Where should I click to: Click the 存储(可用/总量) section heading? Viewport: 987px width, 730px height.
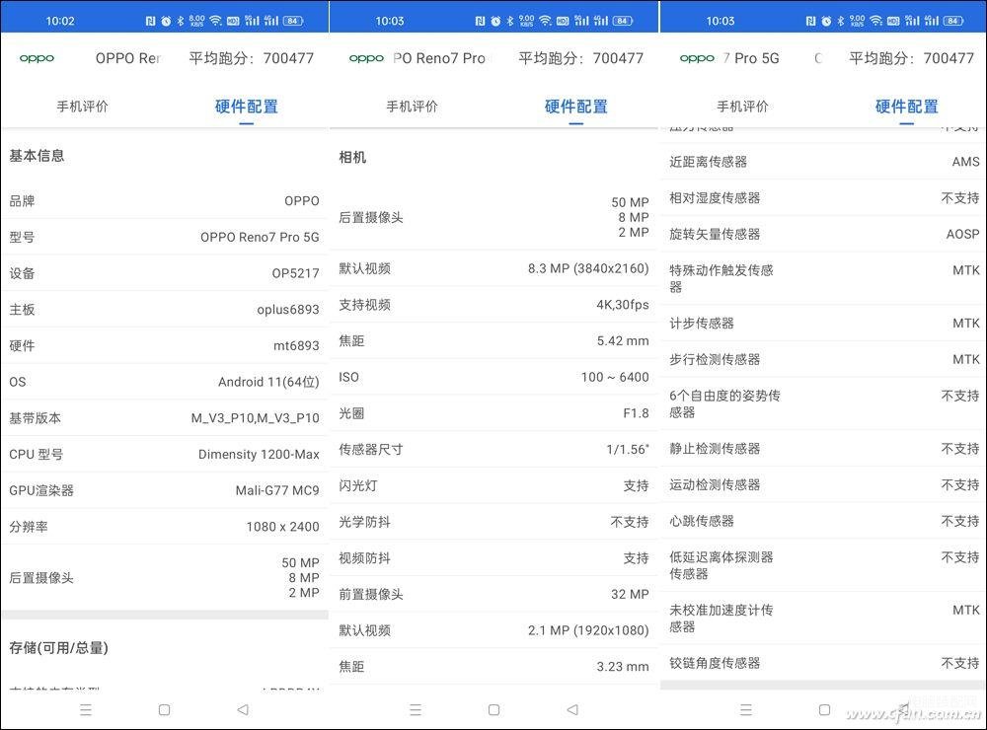coord(58,647)
